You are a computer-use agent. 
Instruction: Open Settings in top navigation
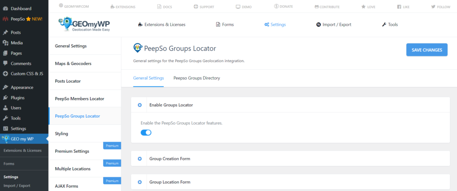click(x=275, y=25)
